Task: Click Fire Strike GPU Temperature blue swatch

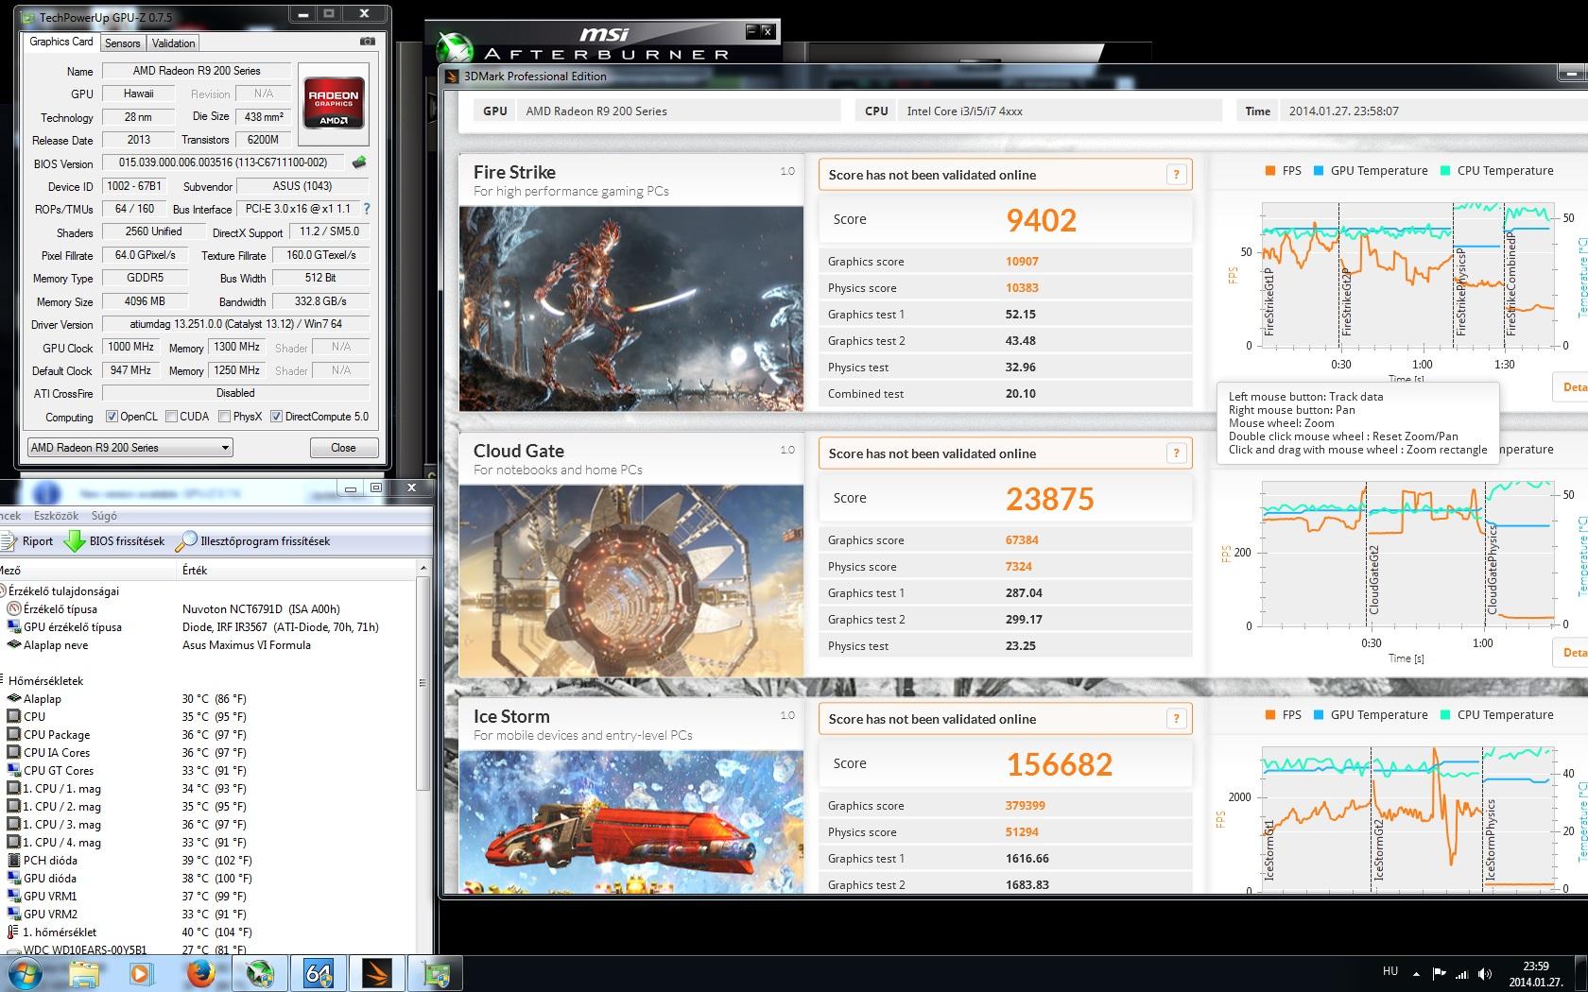Action: pyautogui.click(x=1318, y=171)
